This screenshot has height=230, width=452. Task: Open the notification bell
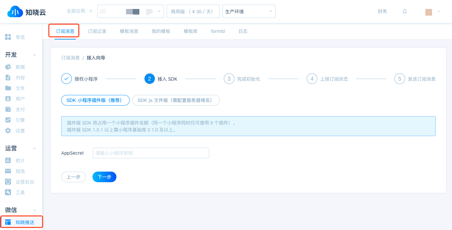(405, 11)
